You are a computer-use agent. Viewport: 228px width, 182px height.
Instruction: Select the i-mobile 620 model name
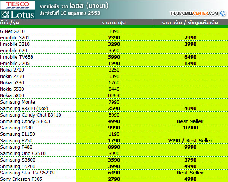coord(14,51)
